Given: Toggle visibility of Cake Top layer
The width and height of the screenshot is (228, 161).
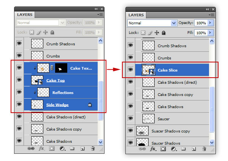Looking at the screenshot, I should click(x=19, y=80).
